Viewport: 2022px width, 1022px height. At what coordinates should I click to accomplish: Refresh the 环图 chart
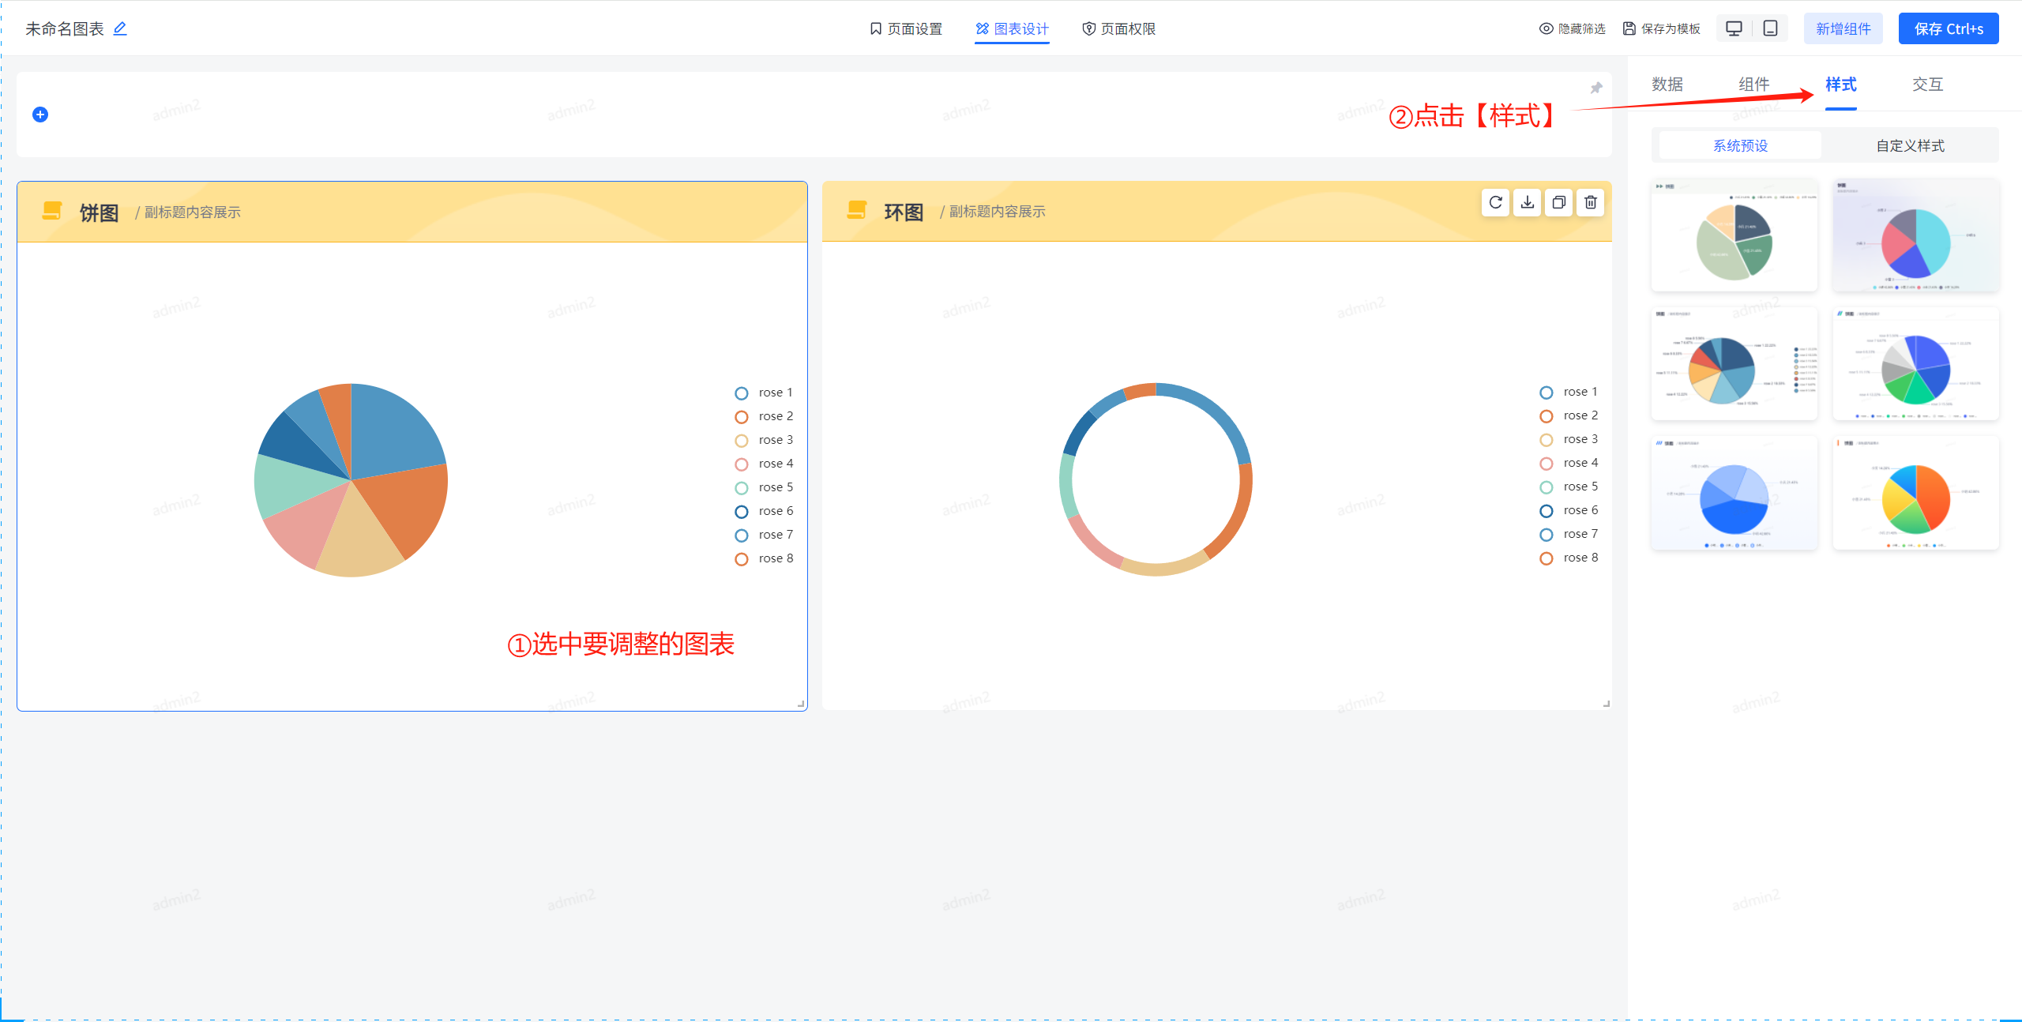[x=1495, y=202]
